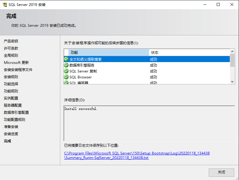
Task: Click the 功能配置规则 step in sidebar
Action: tap(15, 120)
